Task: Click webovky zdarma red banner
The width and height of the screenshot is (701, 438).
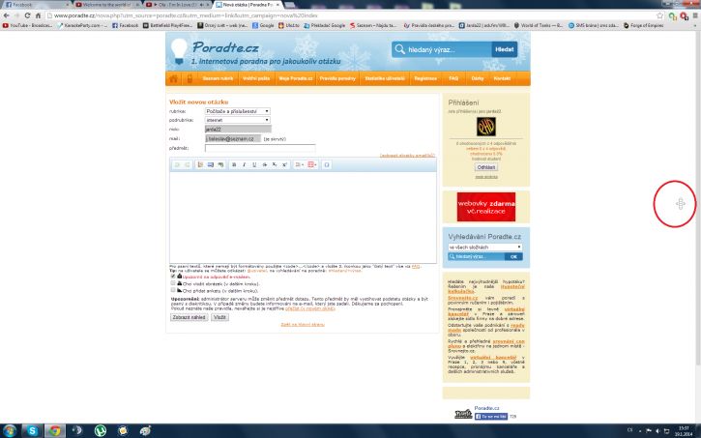Action: [x=486, y=207]
